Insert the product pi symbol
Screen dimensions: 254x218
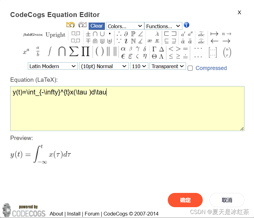85,51
